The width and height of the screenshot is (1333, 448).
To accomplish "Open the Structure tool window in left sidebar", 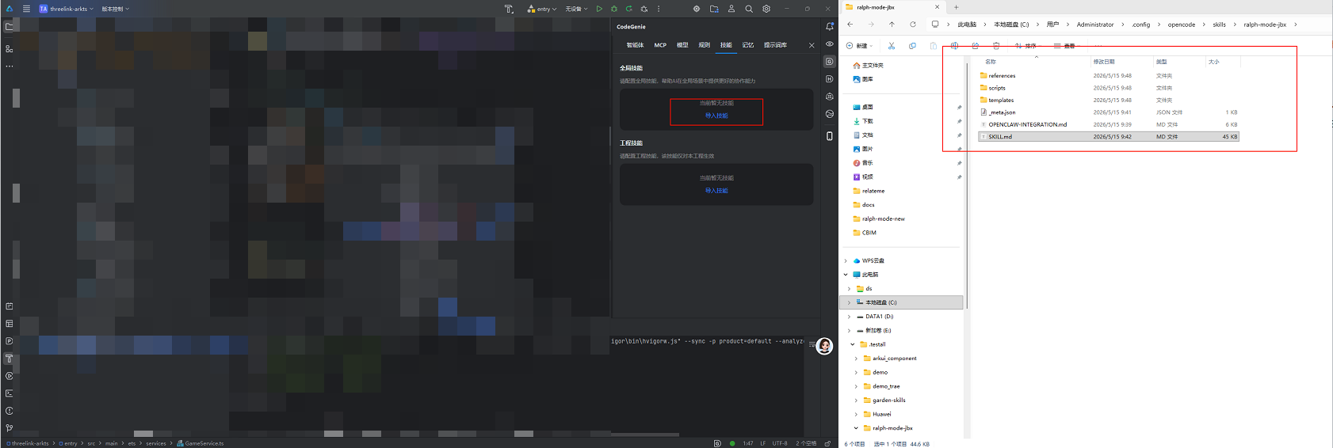I will (10, 49).
